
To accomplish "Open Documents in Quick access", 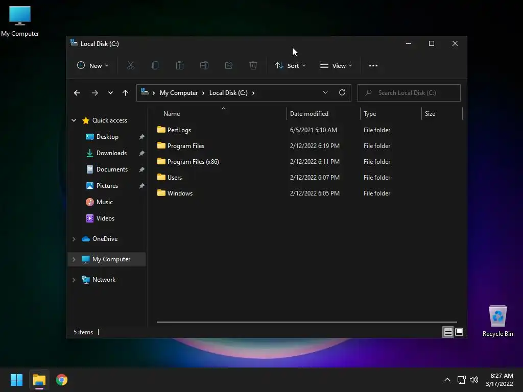I will tap(112, 169).
